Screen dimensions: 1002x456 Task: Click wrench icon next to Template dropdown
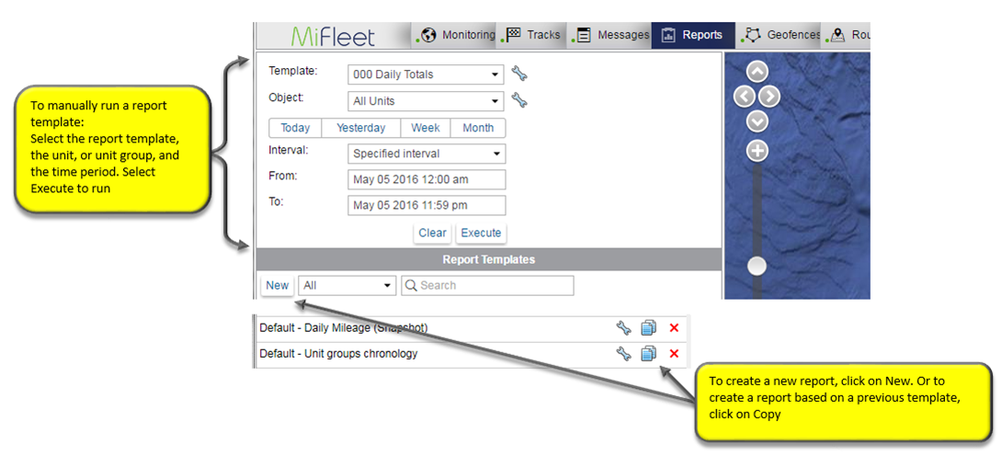[519, 74]
